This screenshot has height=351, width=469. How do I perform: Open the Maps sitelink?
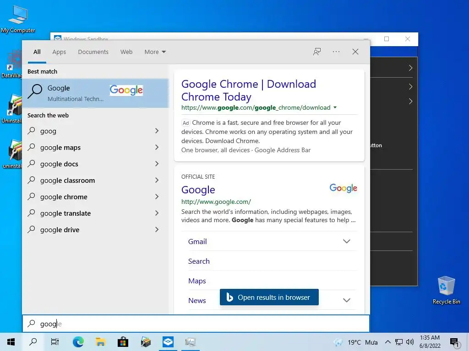197,281
